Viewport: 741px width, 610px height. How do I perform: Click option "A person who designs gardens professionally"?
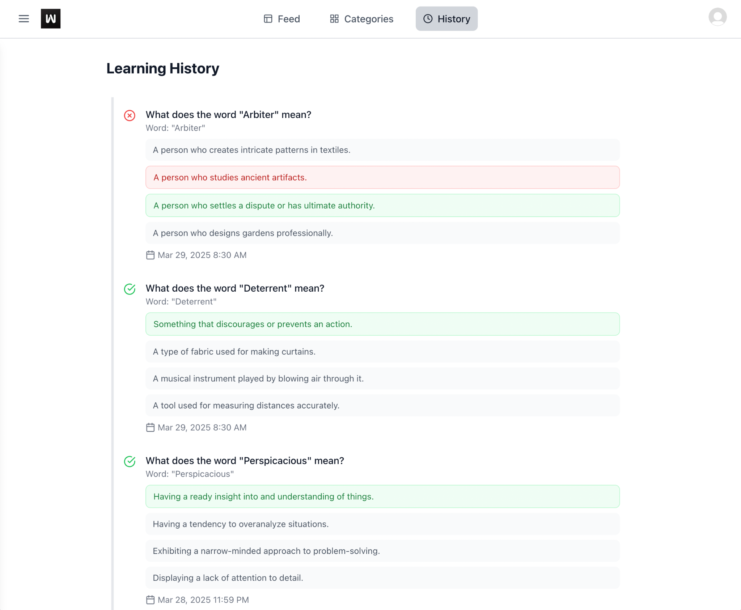click(382, 233)
